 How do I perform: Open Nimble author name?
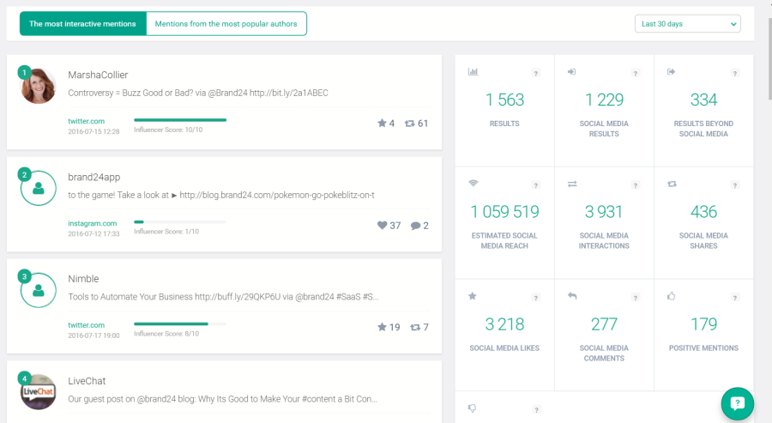[84, 279]
